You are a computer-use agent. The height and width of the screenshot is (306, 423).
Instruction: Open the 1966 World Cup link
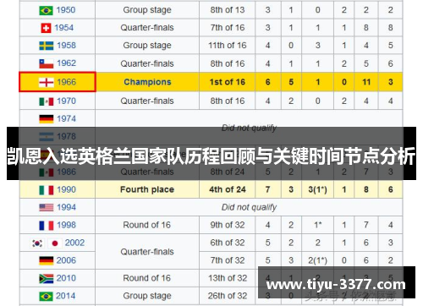[67, 82]
